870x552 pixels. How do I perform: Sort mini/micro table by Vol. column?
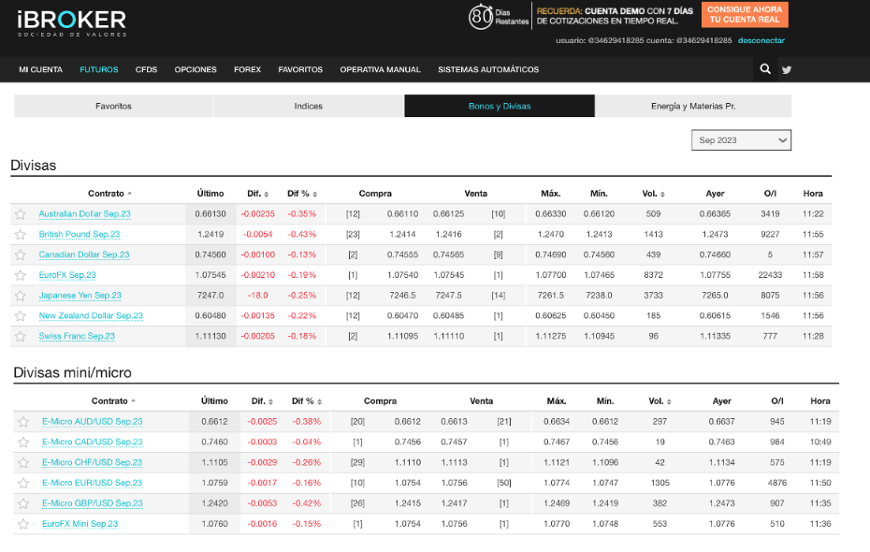pyautogui.click(x=660, y=401)
